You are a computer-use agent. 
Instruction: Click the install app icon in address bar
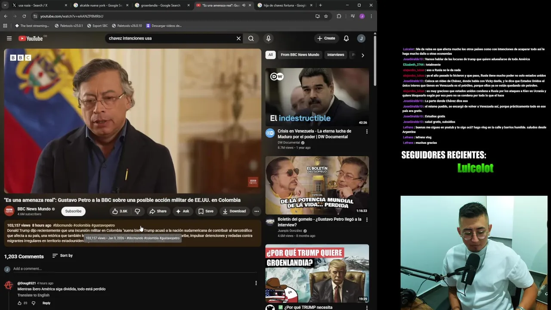(x=318, y=16)
